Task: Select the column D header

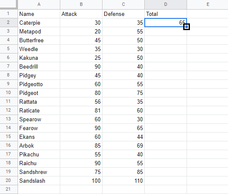Action: pyautogui.click(x=166, y=4)
